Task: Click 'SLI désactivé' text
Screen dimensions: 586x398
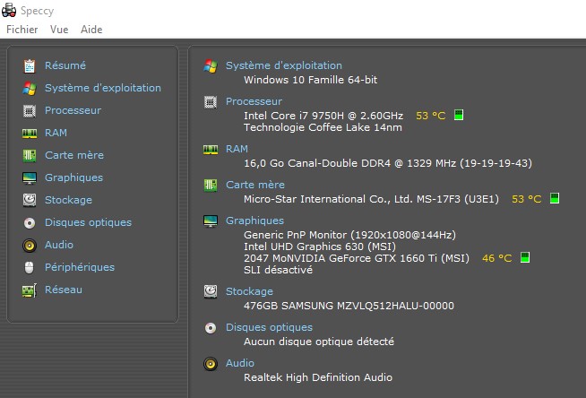Action: (278, 270)
